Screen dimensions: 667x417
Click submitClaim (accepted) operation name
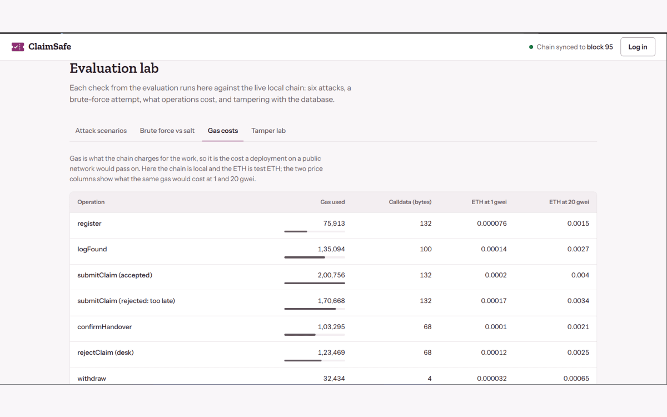[115, 275]
